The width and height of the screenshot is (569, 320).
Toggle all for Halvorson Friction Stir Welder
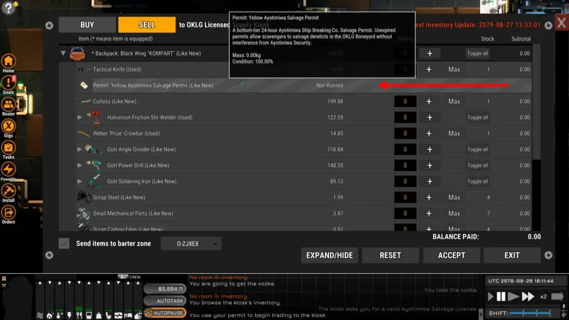tap(477, 117)
